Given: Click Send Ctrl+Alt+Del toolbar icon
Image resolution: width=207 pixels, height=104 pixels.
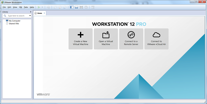Looking at the screenshot, I should tap(48, 7).
